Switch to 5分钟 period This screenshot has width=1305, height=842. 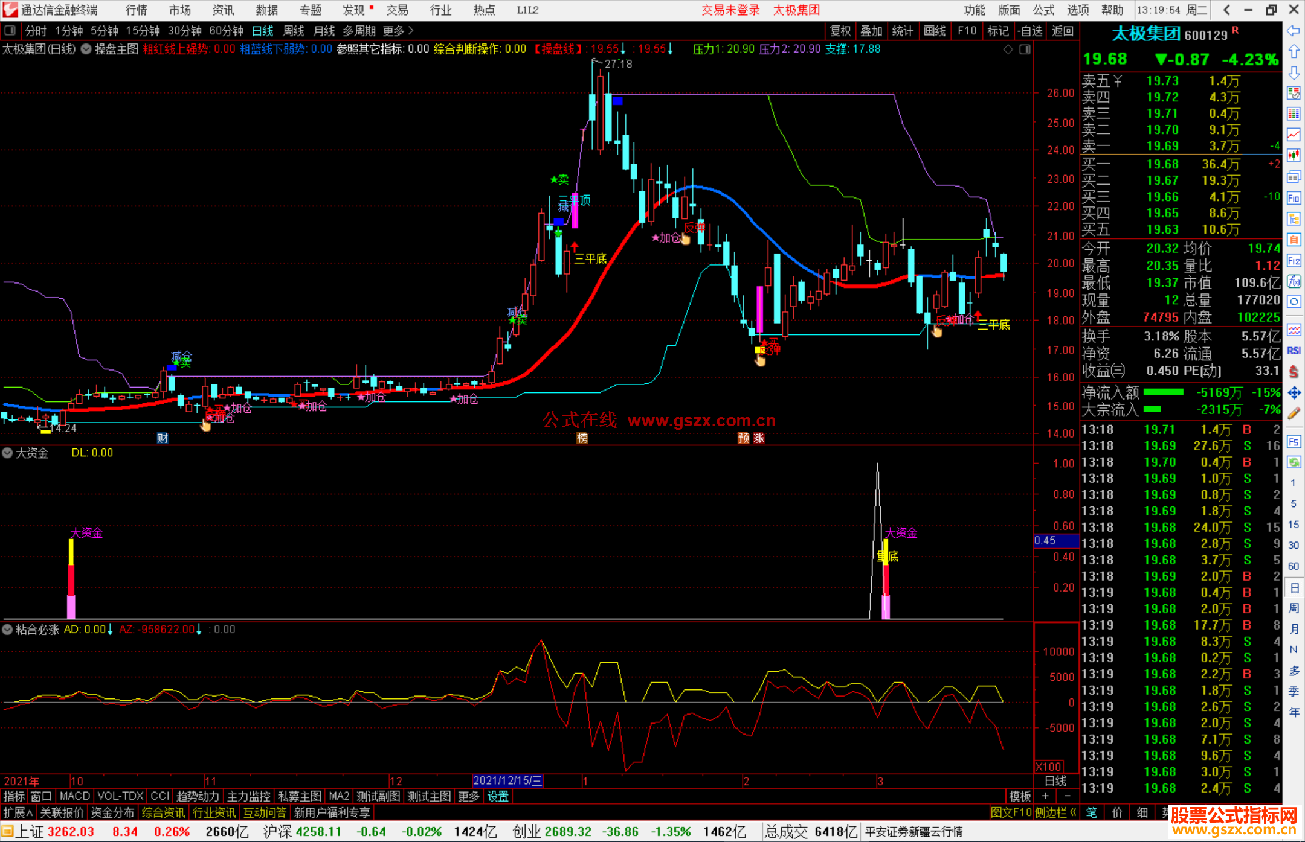pos(105,31)
